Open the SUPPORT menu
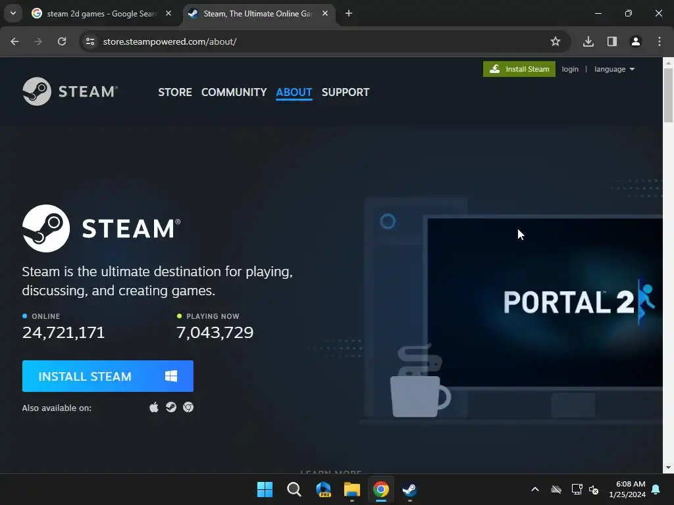 [345, 92]
